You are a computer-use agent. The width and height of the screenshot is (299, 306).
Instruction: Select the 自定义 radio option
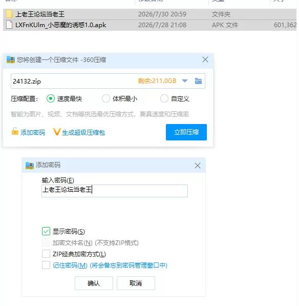click(x=164, y=98)
